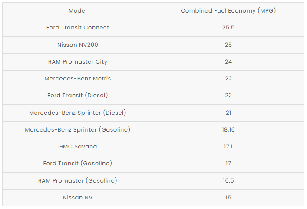Select the 25.5 MPG value cell
The image size is (307, 209).
click(228, 28)
